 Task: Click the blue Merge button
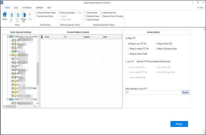[179, 124]
